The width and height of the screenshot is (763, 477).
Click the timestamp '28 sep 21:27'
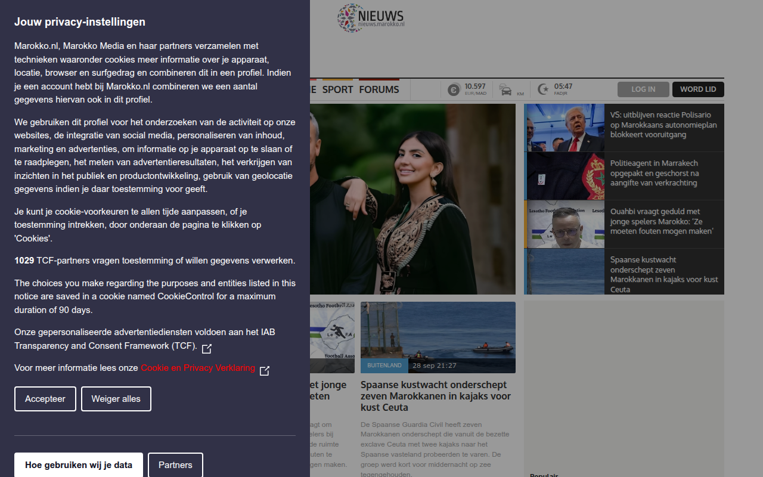pos(435,366)
